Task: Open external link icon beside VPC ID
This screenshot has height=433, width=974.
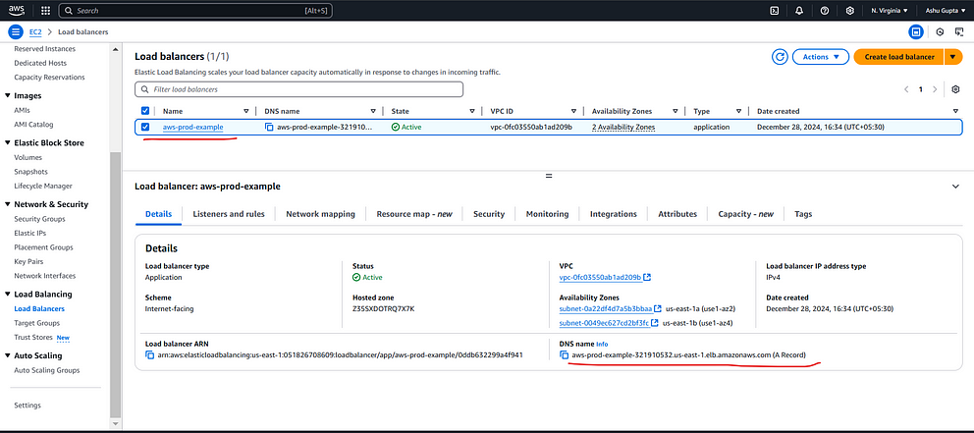Action: pos(647,277)
